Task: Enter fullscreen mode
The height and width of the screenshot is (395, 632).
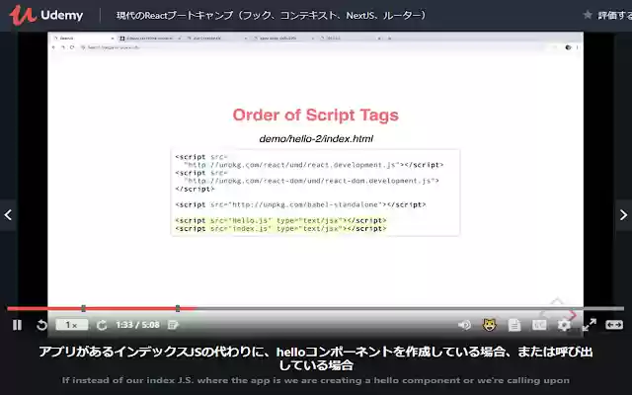Action: coord(589,325)
